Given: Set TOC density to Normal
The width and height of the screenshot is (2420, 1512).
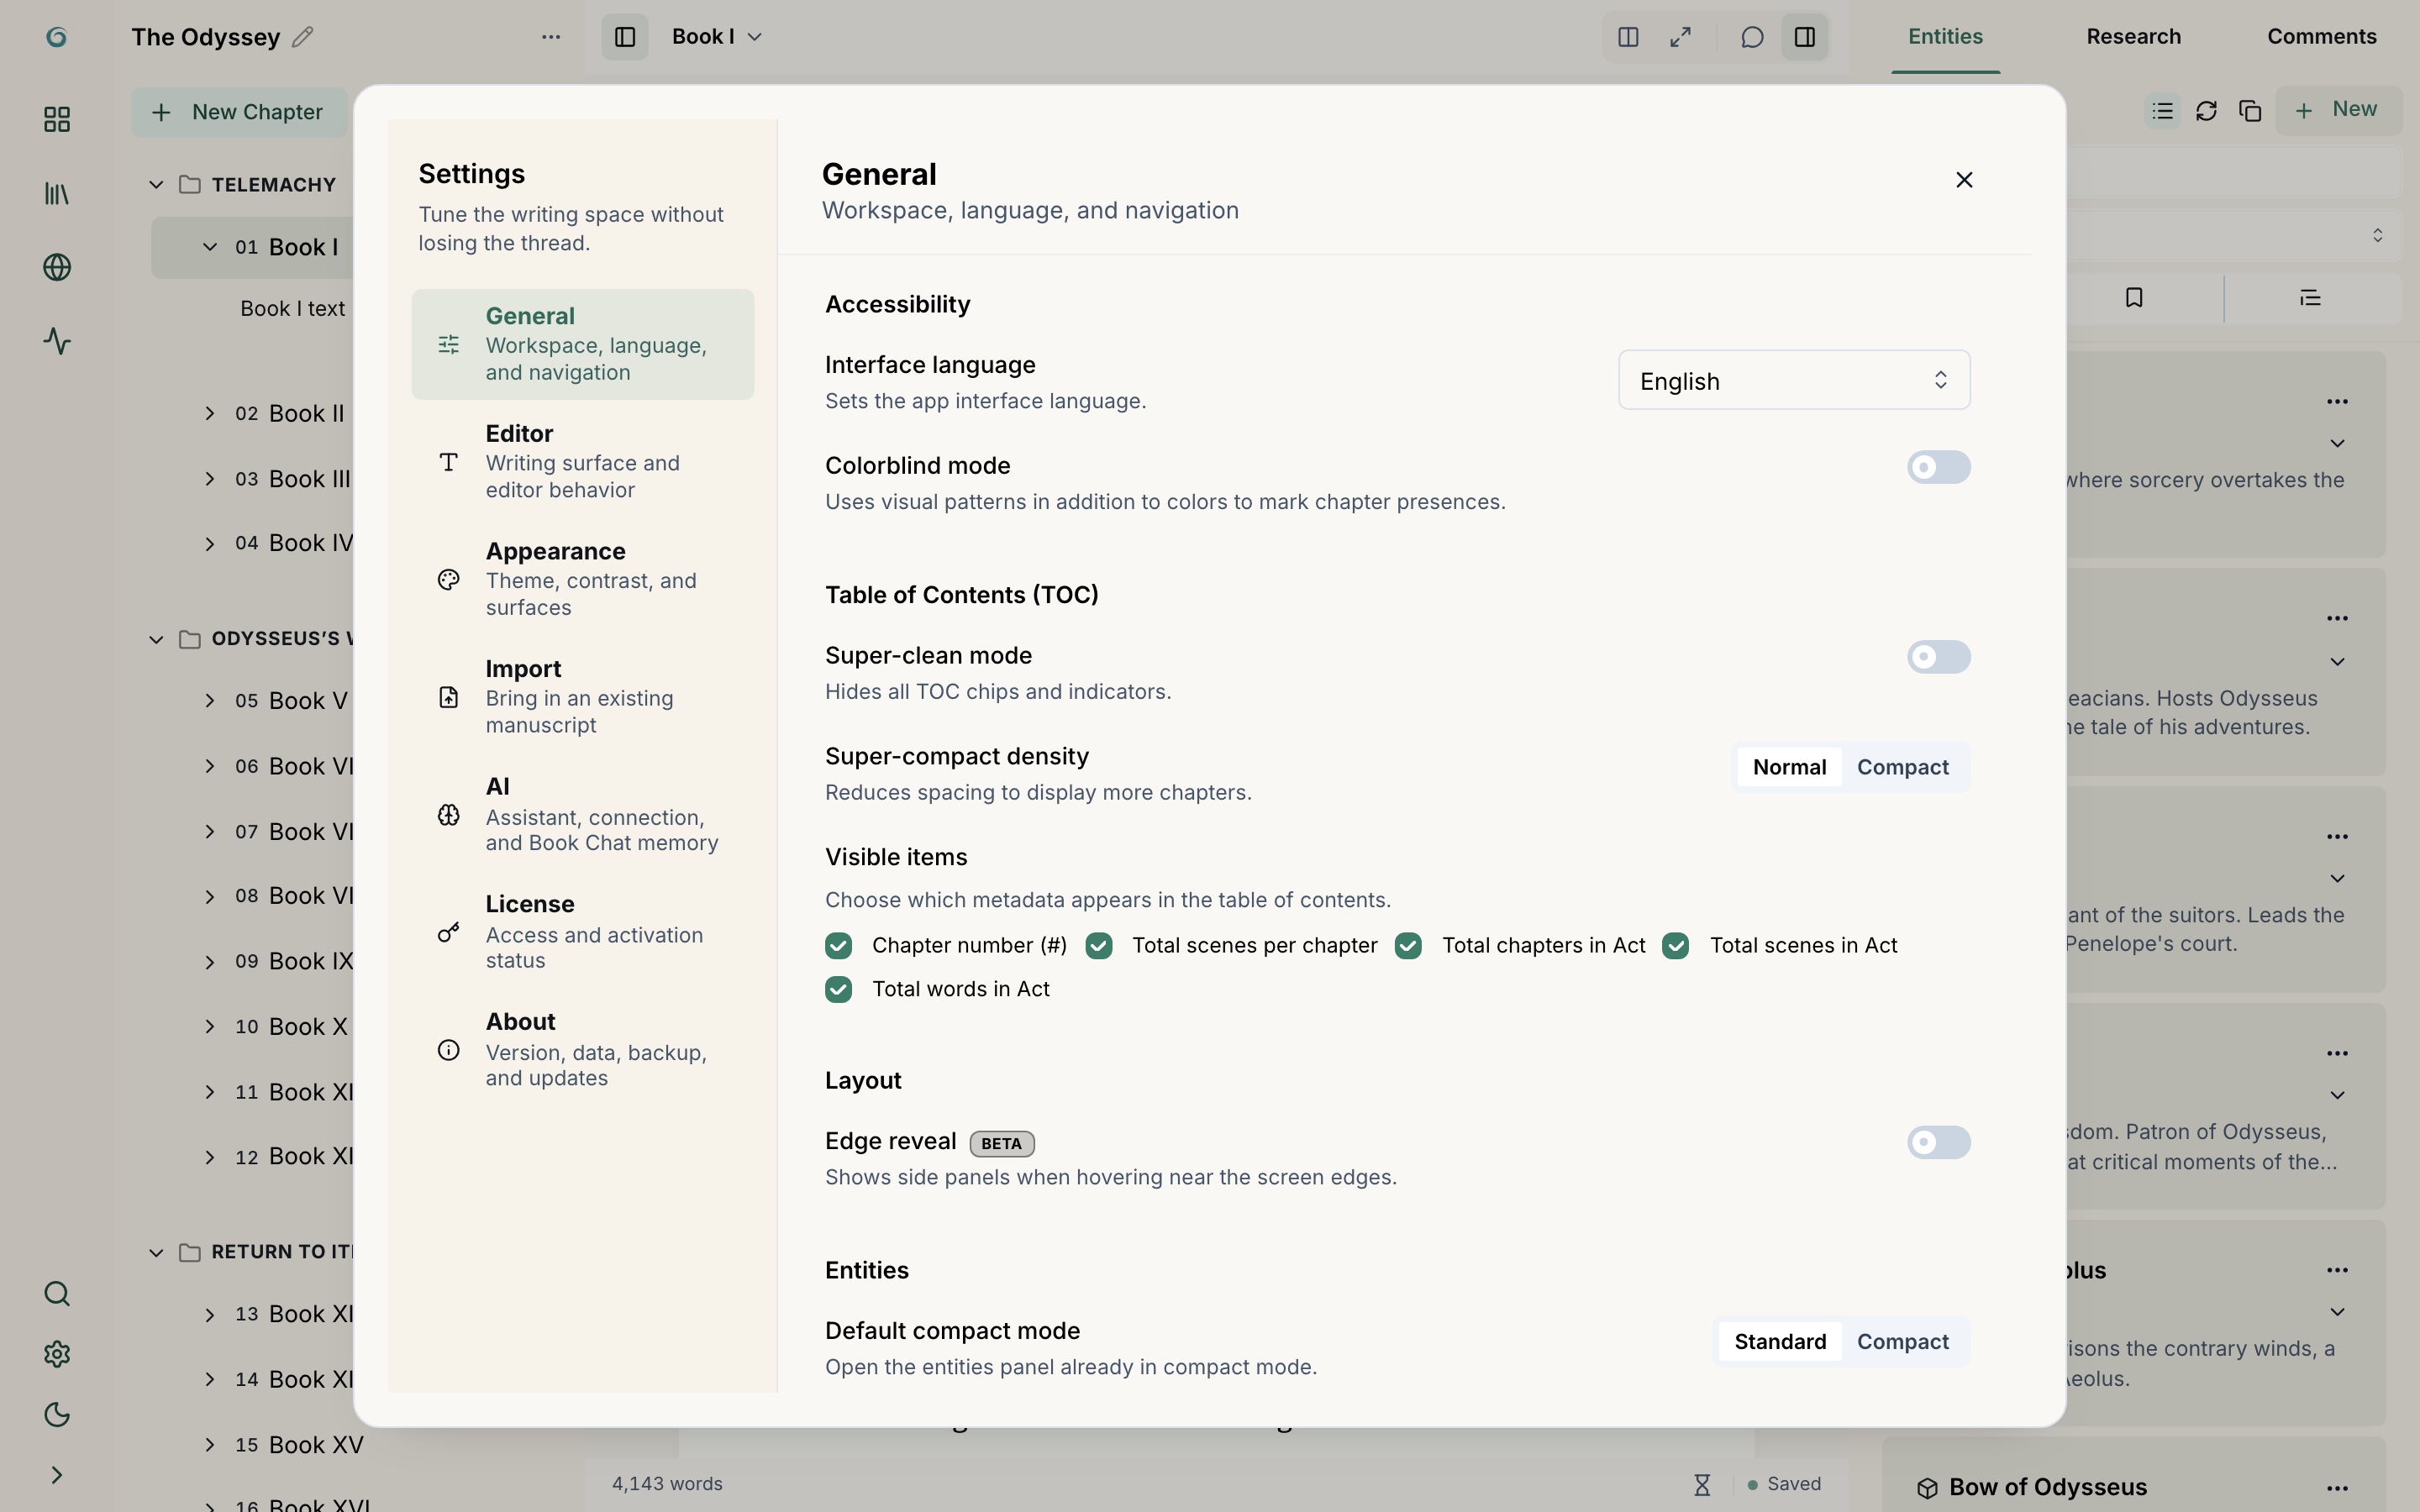Looking at the screenshot, I should click(1789, 767).
